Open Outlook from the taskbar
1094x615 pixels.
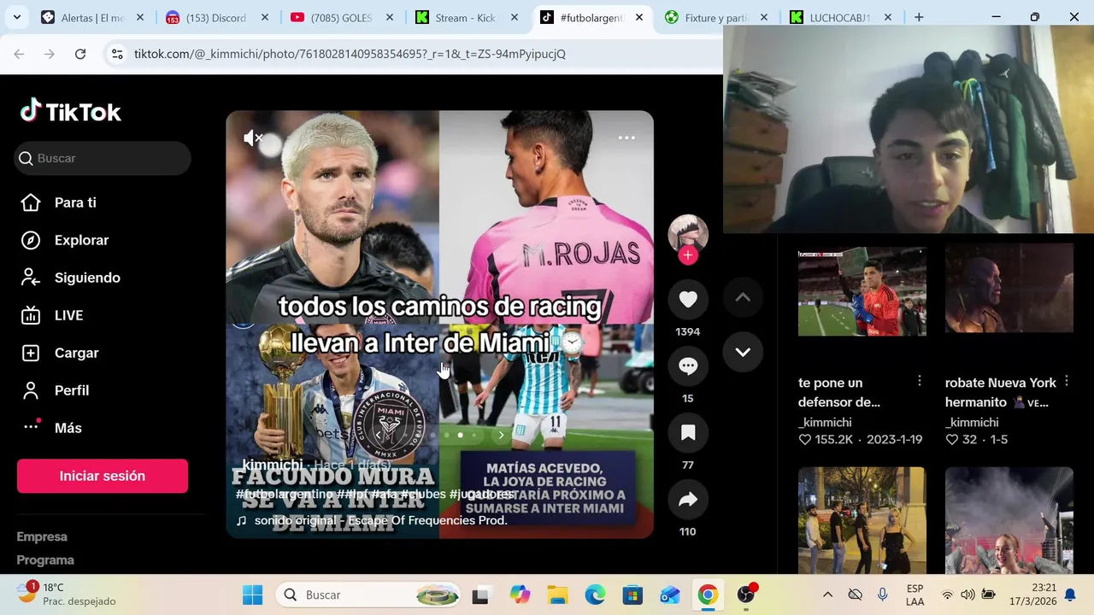tap(670, 594)
